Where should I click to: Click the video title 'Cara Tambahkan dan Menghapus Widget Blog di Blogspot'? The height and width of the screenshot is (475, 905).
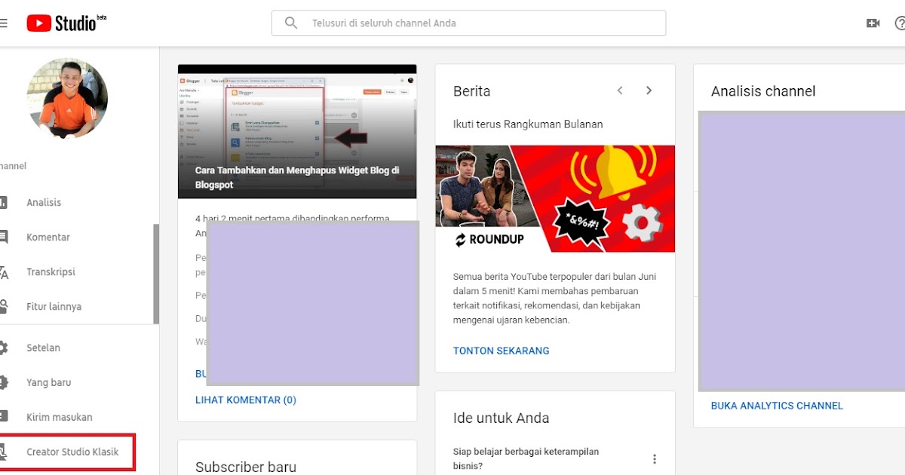click(x=297, y=178)
